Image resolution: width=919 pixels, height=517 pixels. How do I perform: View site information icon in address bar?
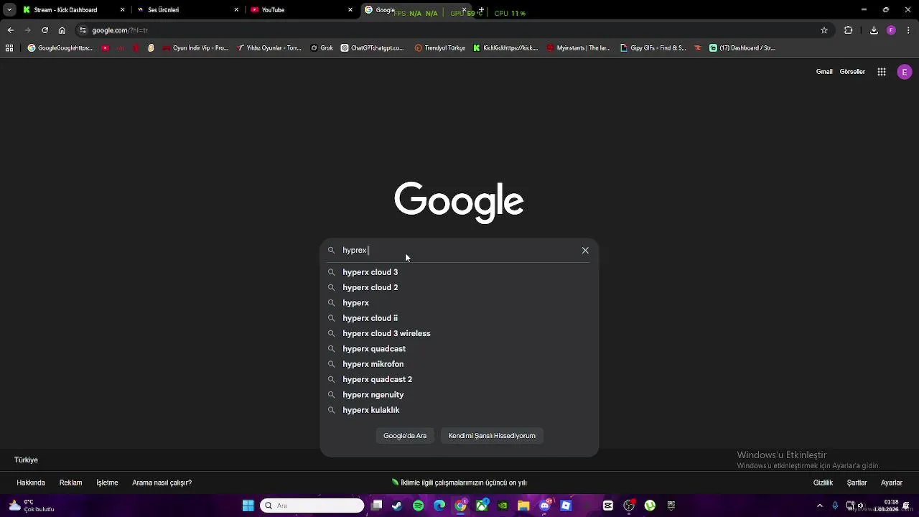coord(83,30)
